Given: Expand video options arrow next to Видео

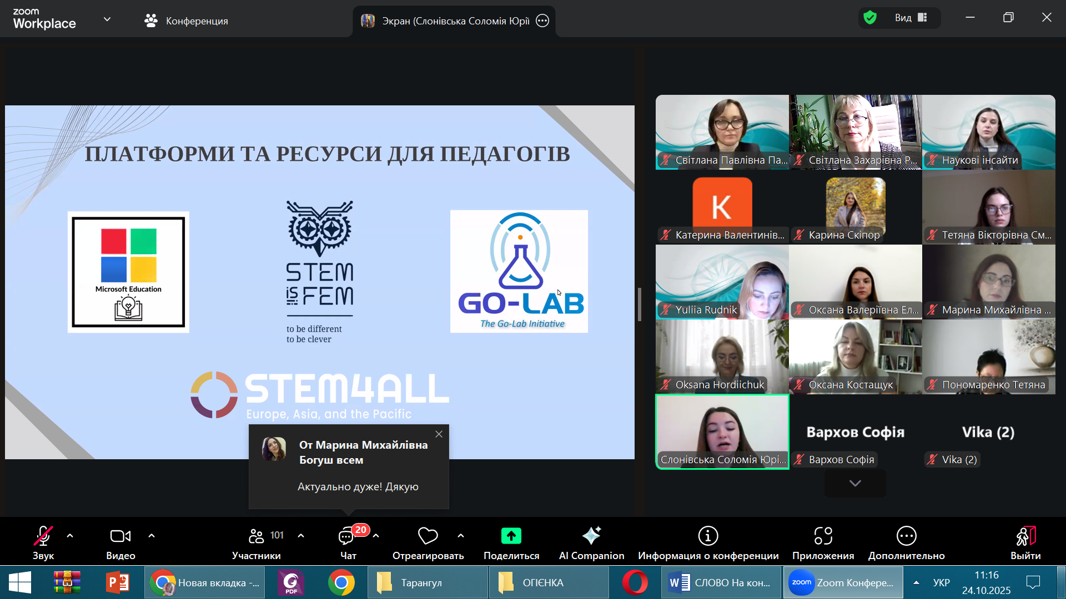Looking at the screenshot, I should click(152, 536).
